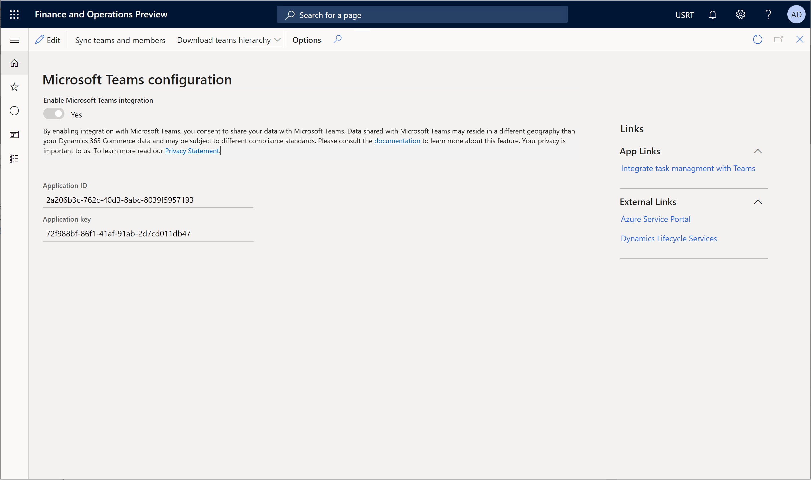Open Azure Service Portal external link
The image size is (811, 480).
[656, 219]
